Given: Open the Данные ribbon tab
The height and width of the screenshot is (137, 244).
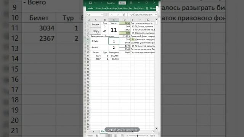Looking at the screenshot, I should pos(120,8).
